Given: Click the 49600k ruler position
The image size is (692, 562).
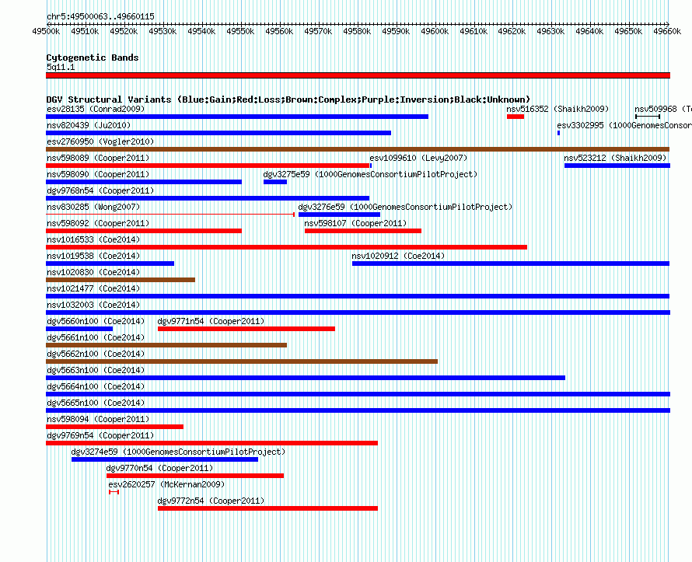Looking at the screenshot, I should point(435,31).
